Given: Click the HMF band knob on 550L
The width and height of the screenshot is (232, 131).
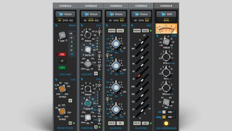Looking at the screenshot, I should pos(116,65).
